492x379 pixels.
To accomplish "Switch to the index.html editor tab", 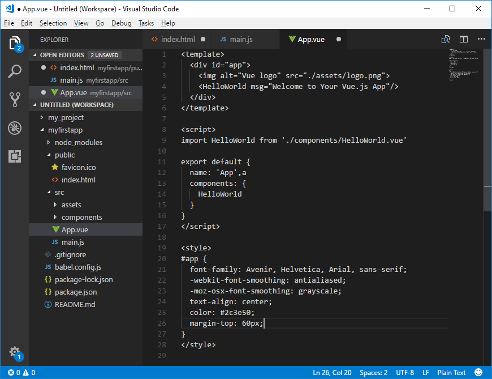I will (177, 39).
